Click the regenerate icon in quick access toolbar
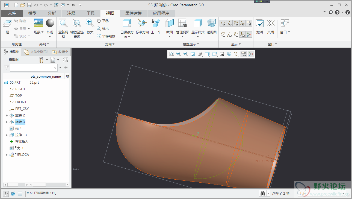Viewport: 352px width, 199px height. [57, 5]
